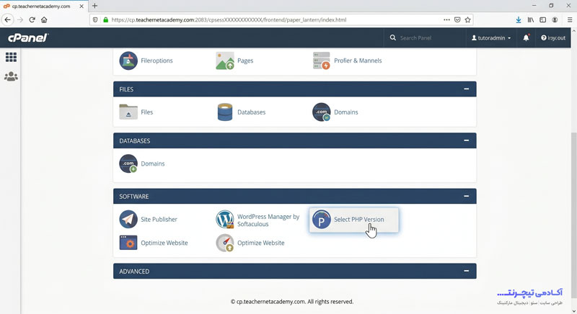Open Optimize Website browser-window gear icon

click(128, 243)
